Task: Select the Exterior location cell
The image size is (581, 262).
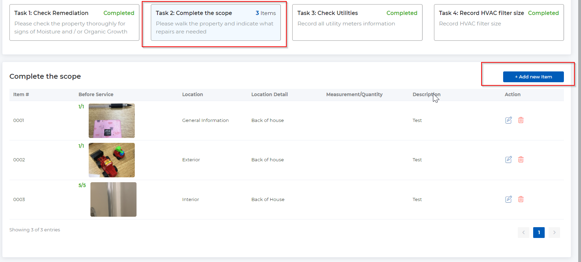Action: [191, 160]
